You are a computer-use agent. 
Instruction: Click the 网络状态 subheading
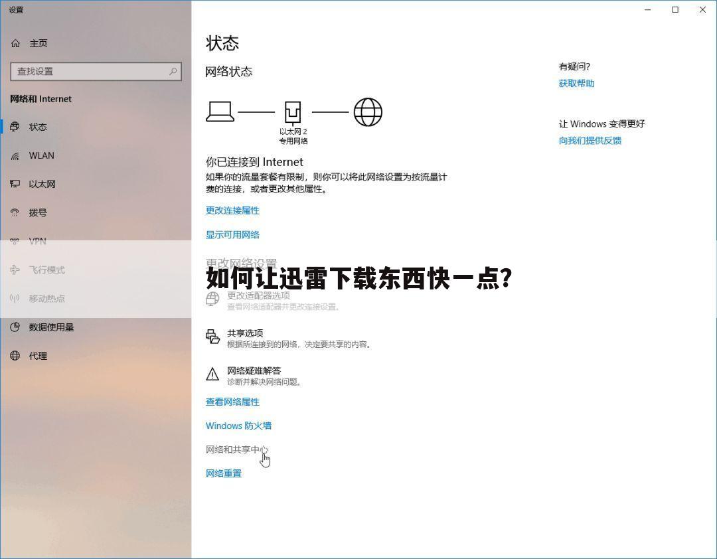coord(228,71)
